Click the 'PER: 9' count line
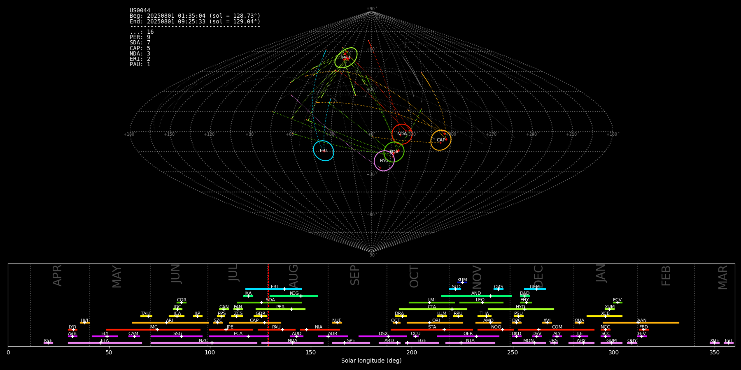This screenshot has height=370, width=741. pos(140,37)
